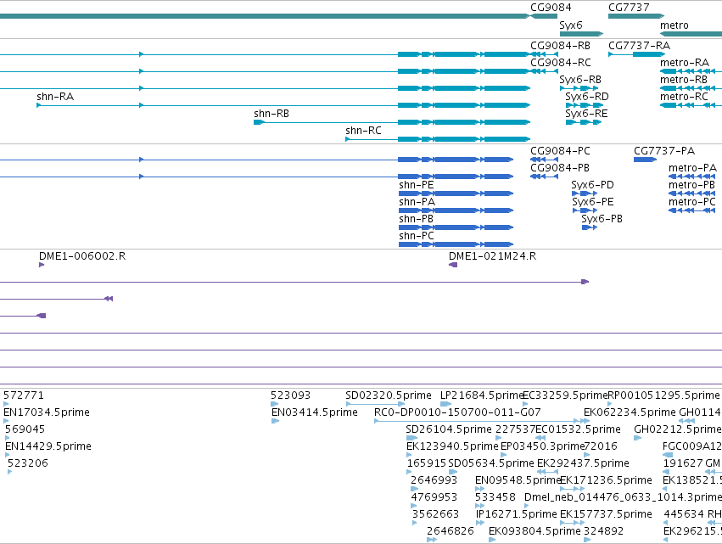Image resolution: width=722 pixels, height=544 pixels.
Task: Select the LP21684.5prime EST
Action: (445, 404)
